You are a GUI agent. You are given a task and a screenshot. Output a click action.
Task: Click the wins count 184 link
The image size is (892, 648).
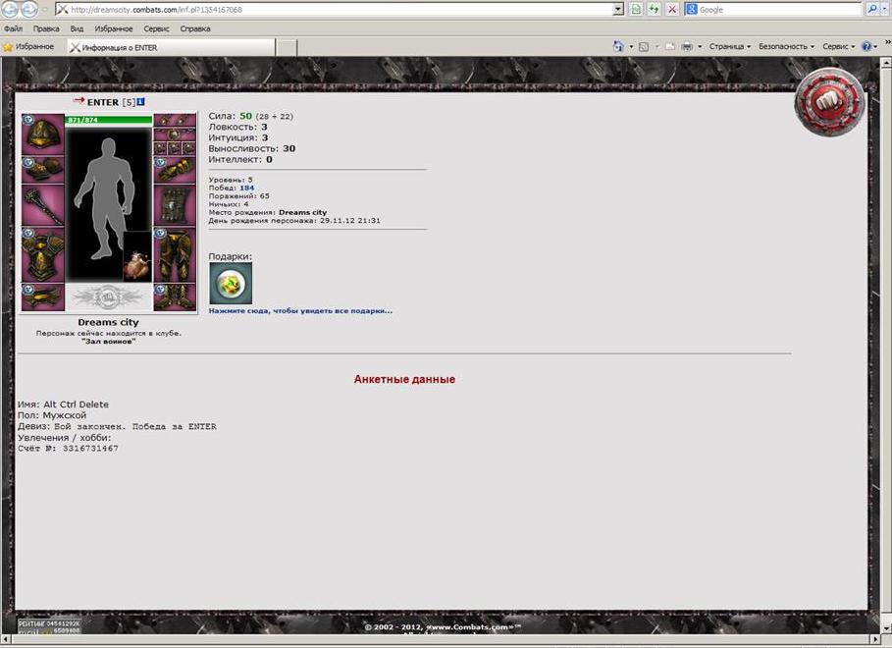tap(247, 188)
